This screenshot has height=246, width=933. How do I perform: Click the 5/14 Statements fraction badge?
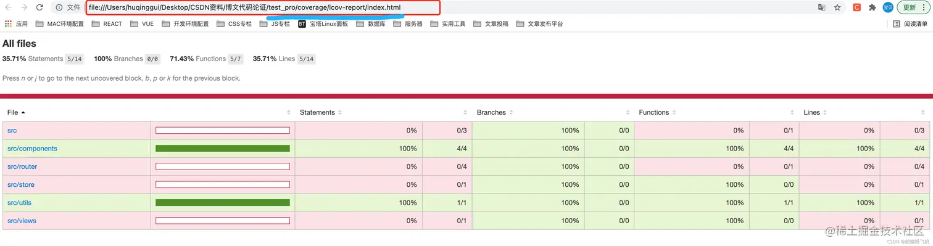coord(75,59)
